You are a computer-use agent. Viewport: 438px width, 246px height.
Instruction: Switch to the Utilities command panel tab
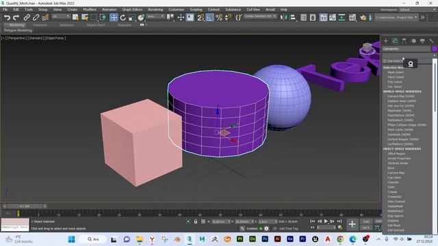coord(432,41)
